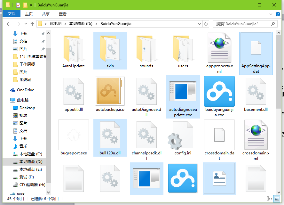Click the refresh address bar icon
This screenshot has width=284, height=205.
(206, 24)
